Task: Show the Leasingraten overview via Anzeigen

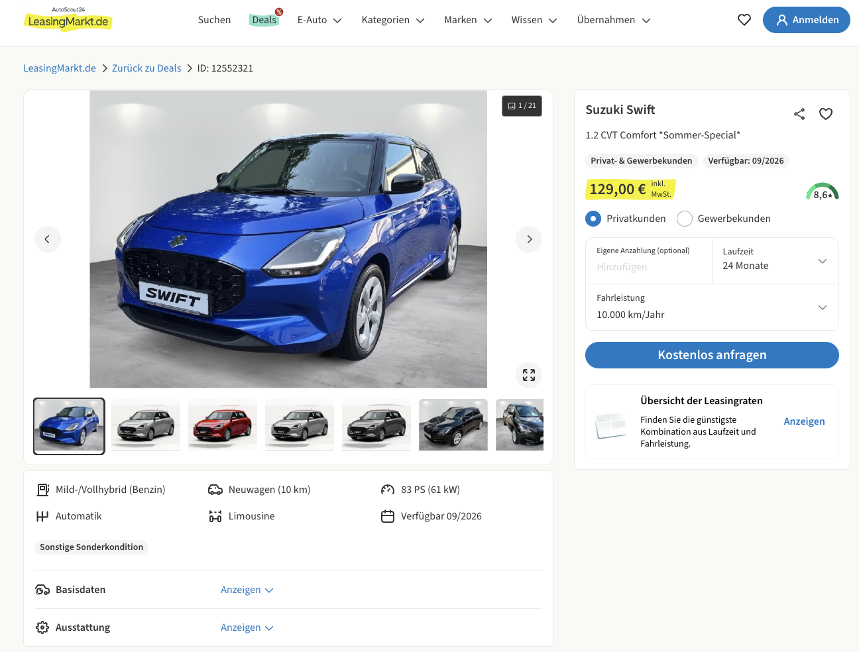Action: [805, 421]
